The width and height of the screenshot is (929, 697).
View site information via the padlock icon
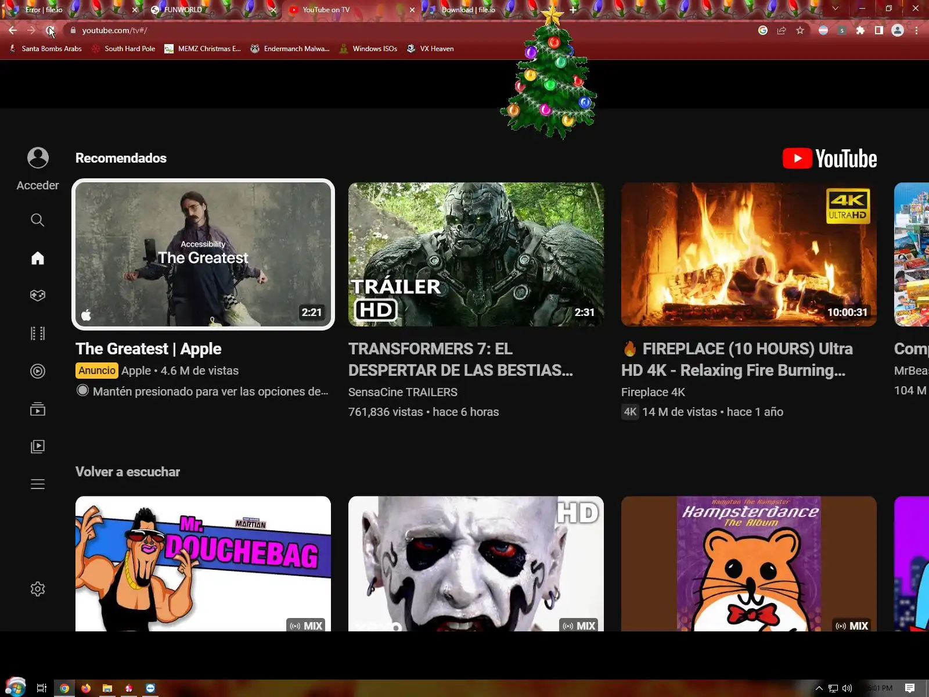[73, 30]
